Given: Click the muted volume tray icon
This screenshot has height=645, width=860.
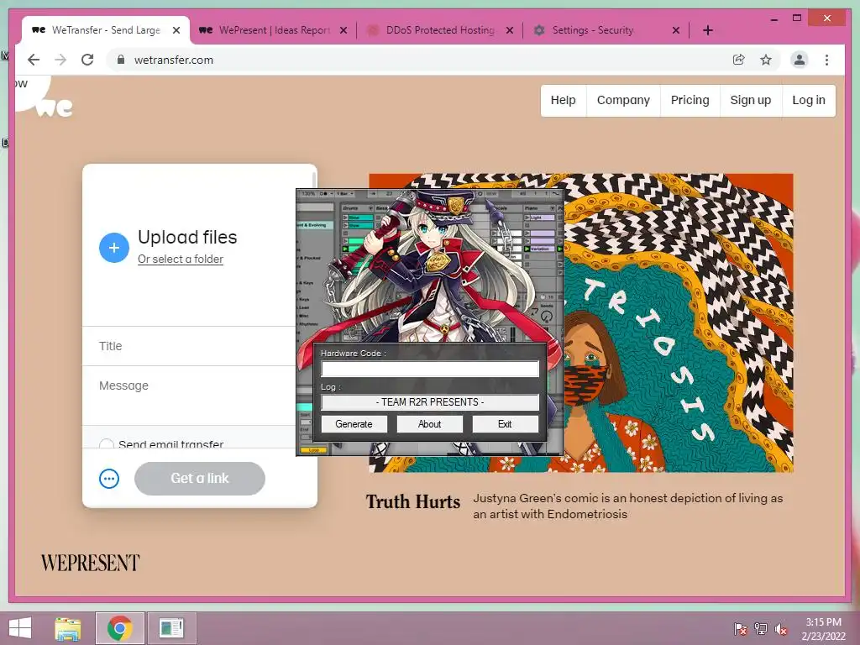Looking at the screenshot, I should coord(781,628).
